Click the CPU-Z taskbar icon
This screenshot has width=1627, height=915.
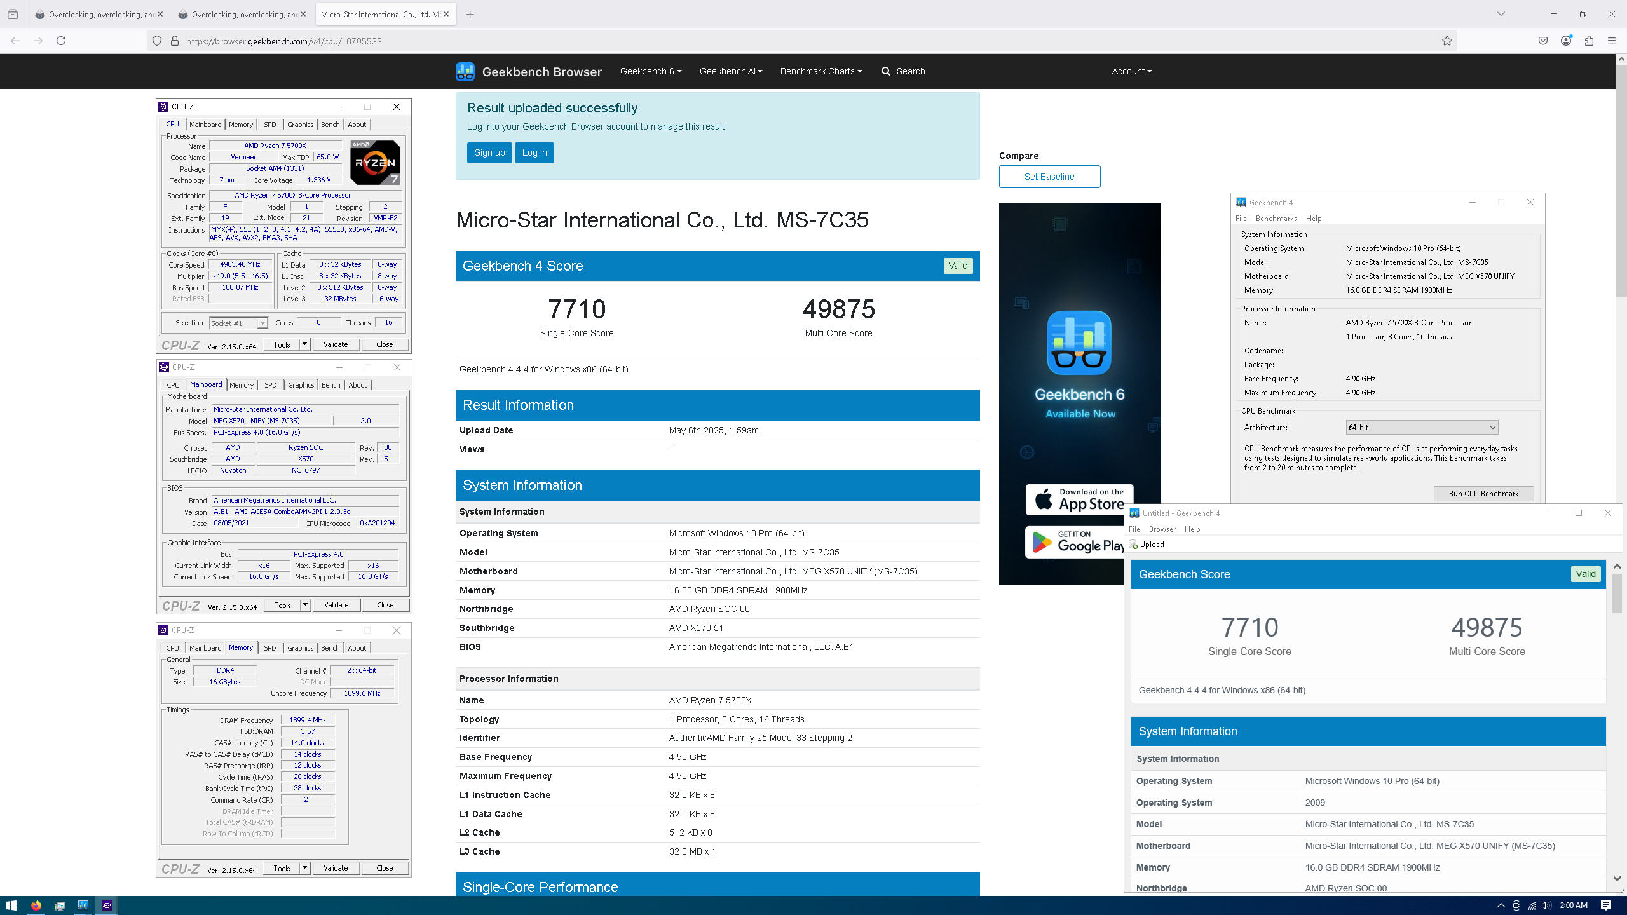coord(106,905)
